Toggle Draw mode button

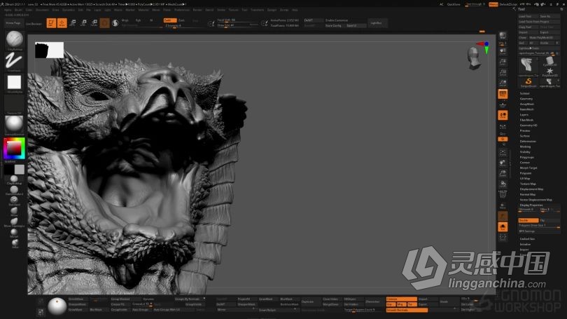tap(62, 23)
